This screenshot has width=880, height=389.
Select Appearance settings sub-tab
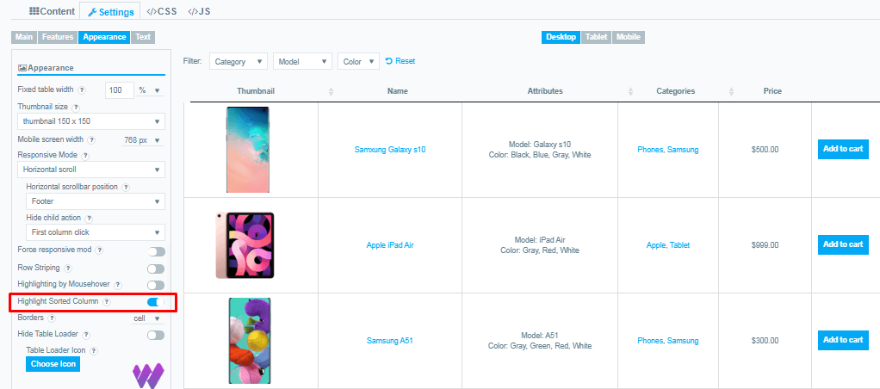[104, 37]
